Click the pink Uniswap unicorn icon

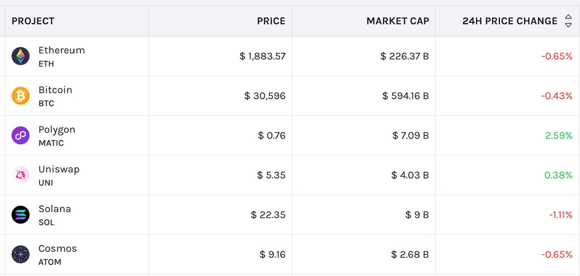(x=21, y=175)
